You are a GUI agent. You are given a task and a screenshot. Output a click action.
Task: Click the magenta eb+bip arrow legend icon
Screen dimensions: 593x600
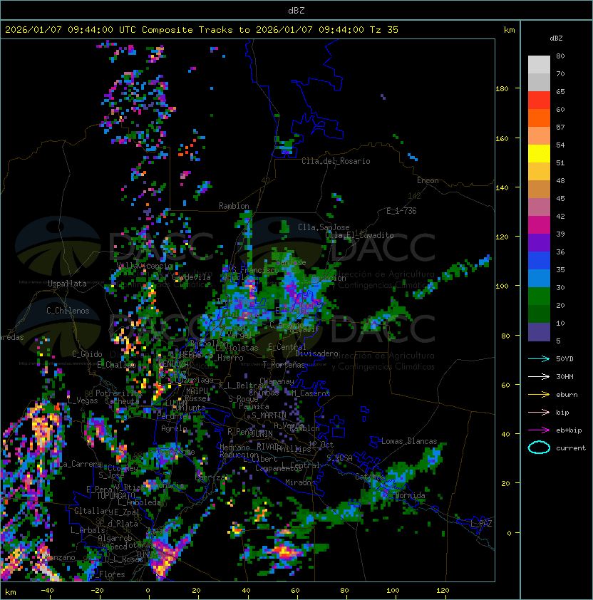click(x=539, y=430)
